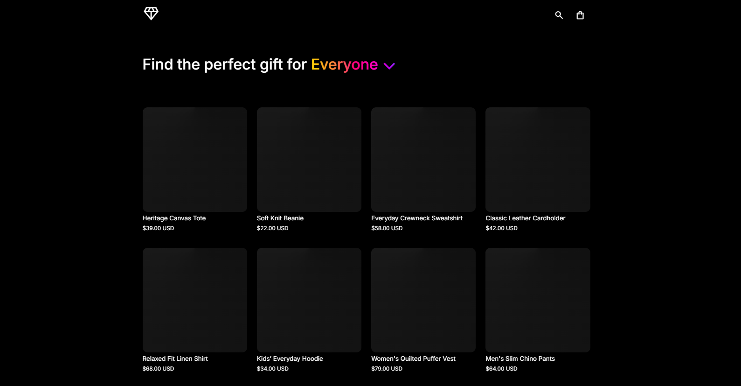Click the Heritage Canvas Tote title link
741x386 pixels.
point(174,218)
